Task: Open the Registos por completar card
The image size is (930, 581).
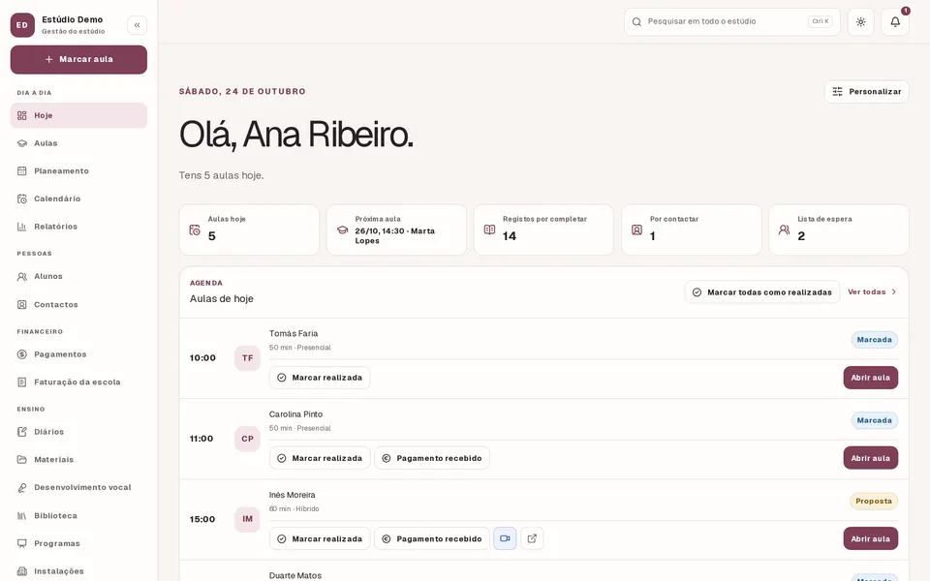Action: tap(543, 230)
